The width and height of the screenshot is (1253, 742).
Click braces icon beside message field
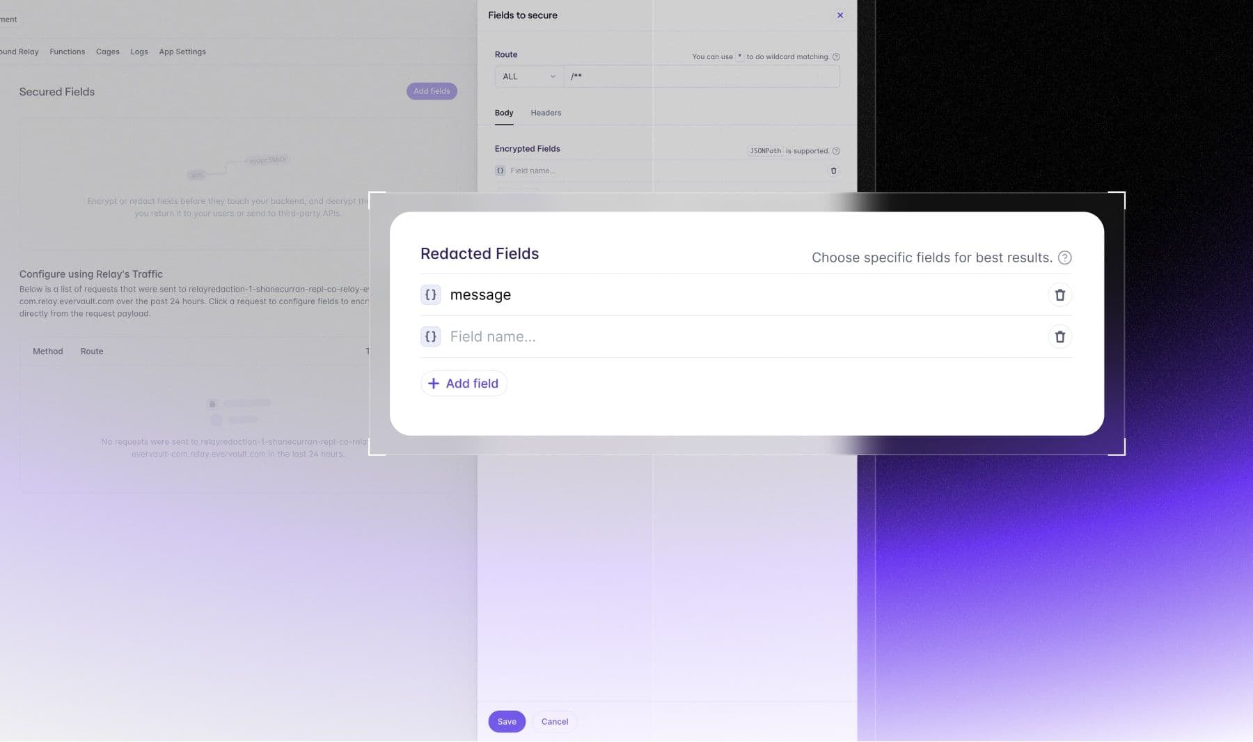(430, 295)
